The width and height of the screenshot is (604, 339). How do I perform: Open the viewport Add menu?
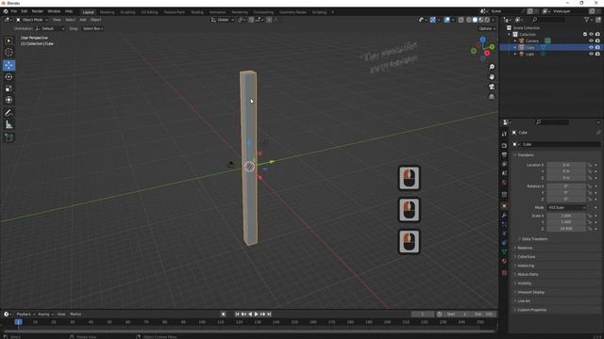coord(83,20)
